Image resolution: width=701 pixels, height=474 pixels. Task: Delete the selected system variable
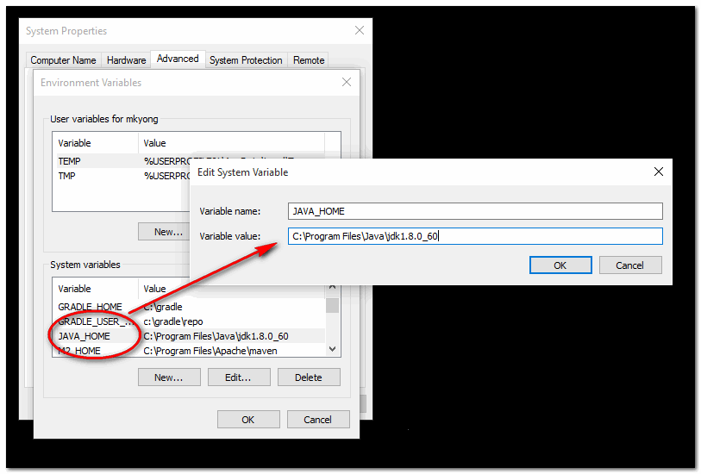309,377
